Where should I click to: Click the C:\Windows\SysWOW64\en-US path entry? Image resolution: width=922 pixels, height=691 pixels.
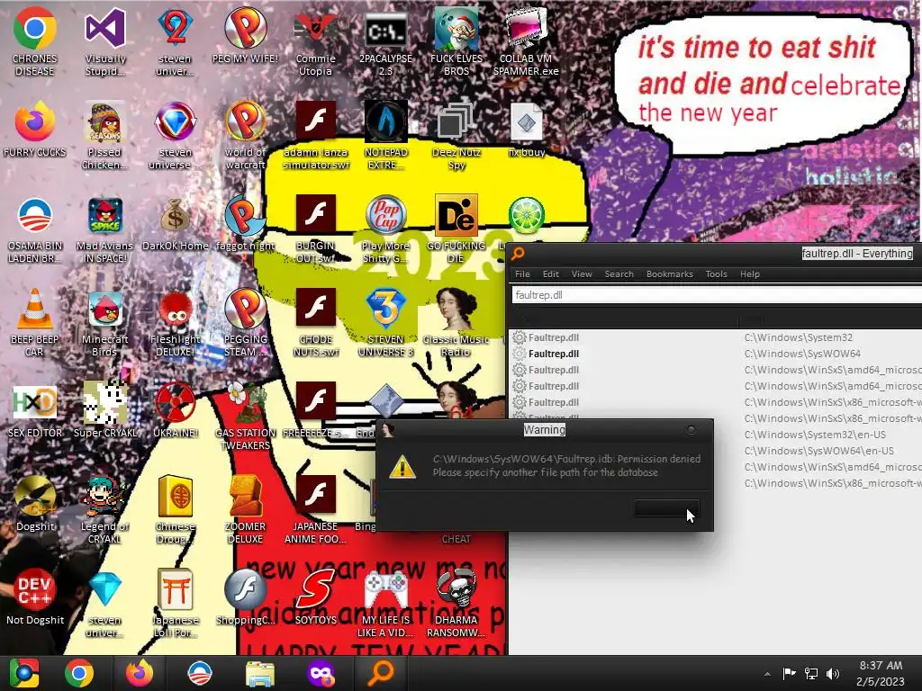click(x=818, y=451)
